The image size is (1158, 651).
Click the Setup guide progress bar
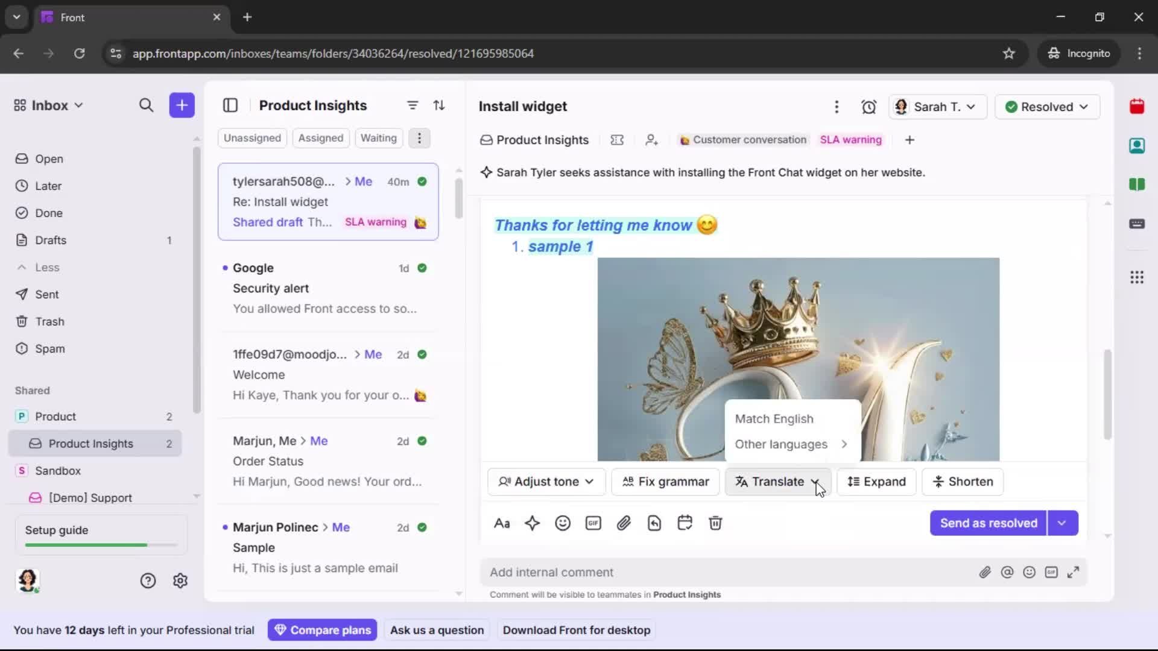(100, 544)
